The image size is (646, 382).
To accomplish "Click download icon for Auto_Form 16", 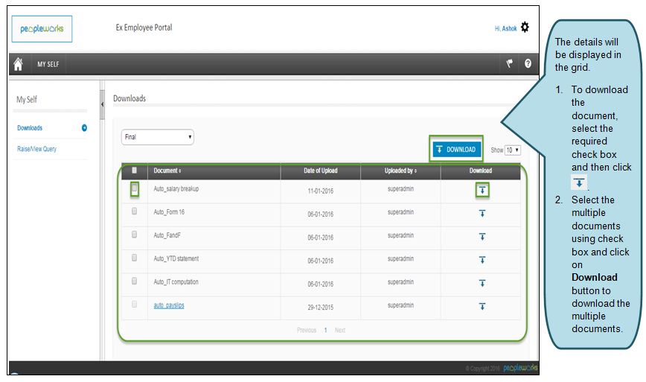I will [482, 214].
